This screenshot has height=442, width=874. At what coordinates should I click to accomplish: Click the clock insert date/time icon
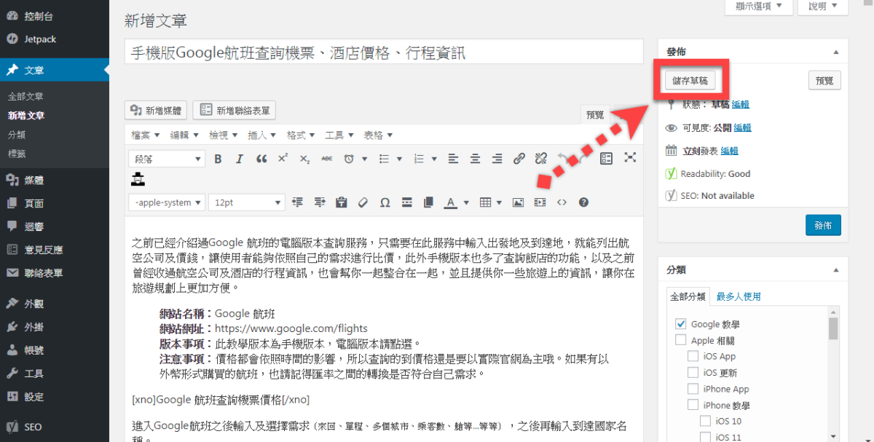click(x=349, y=158)
